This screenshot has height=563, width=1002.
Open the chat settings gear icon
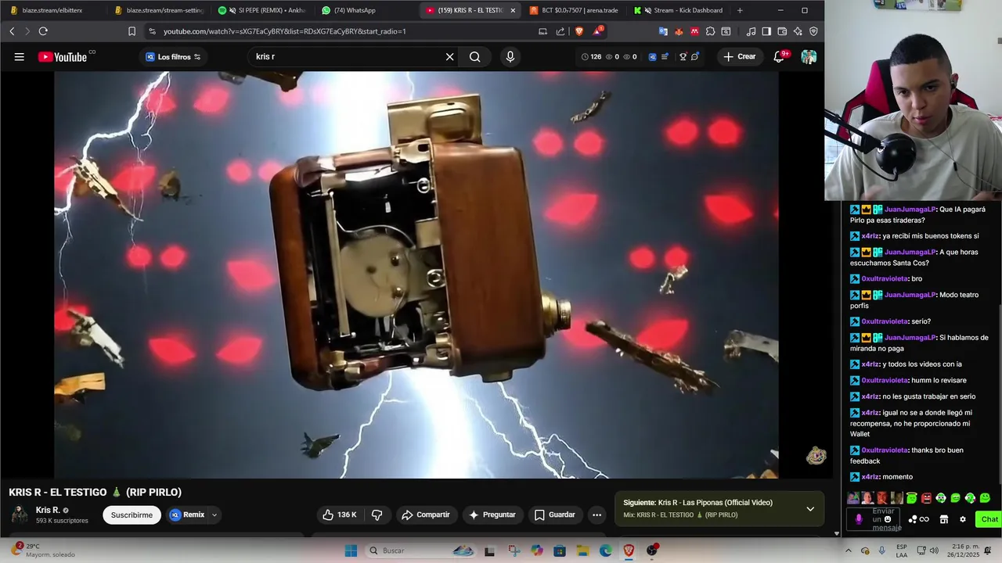[963, 519]
